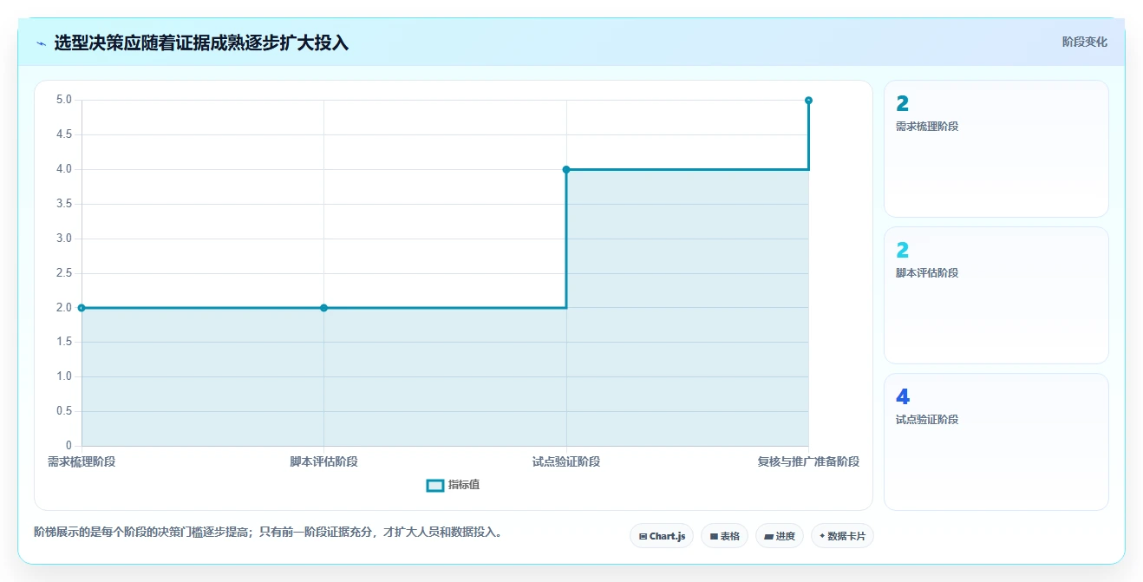This screenshot has height=582, width=1143.
Task: Click y-axis tick label 2.5
Action: [64, 273]
